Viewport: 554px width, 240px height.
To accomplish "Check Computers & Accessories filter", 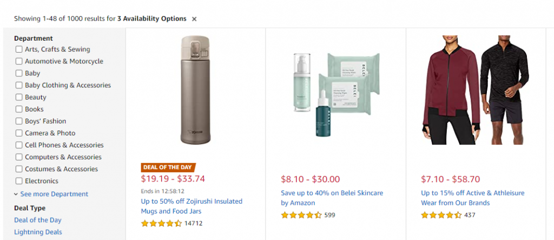I will tap(19, 157).
